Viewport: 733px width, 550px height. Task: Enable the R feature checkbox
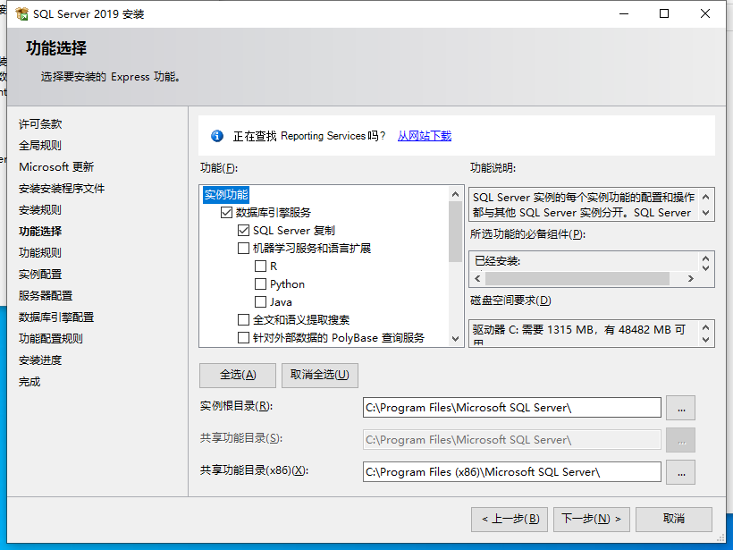coord(260,267)
